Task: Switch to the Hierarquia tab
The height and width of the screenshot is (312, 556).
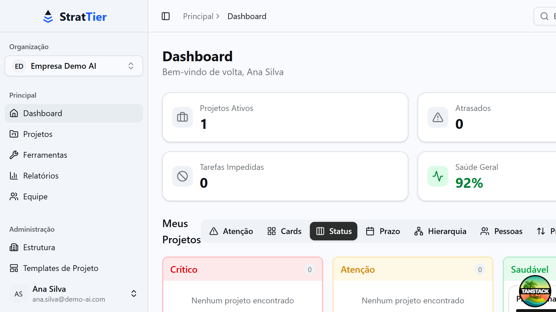Action: pos(440,231)
